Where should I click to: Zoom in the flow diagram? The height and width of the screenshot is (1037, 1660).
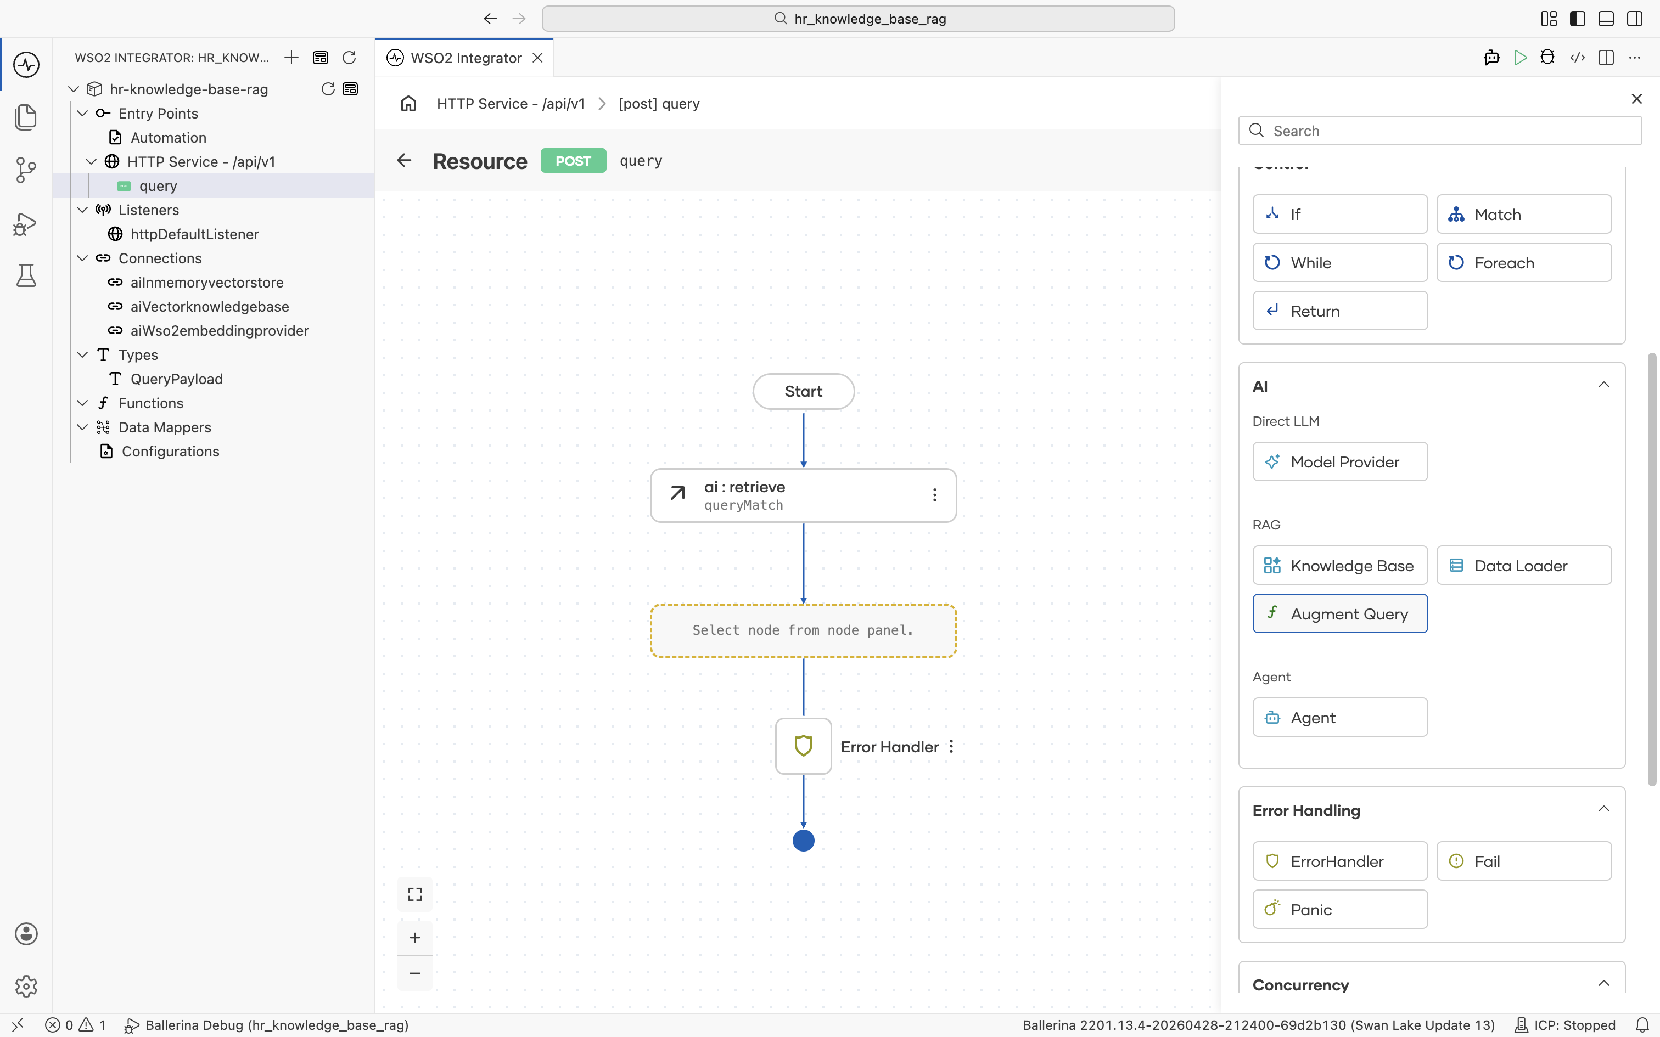[x=415, y=938]
